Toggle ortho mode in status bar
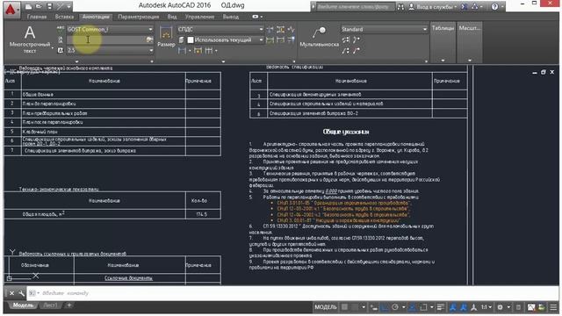 pyautogui.click(x=385, y=307)
